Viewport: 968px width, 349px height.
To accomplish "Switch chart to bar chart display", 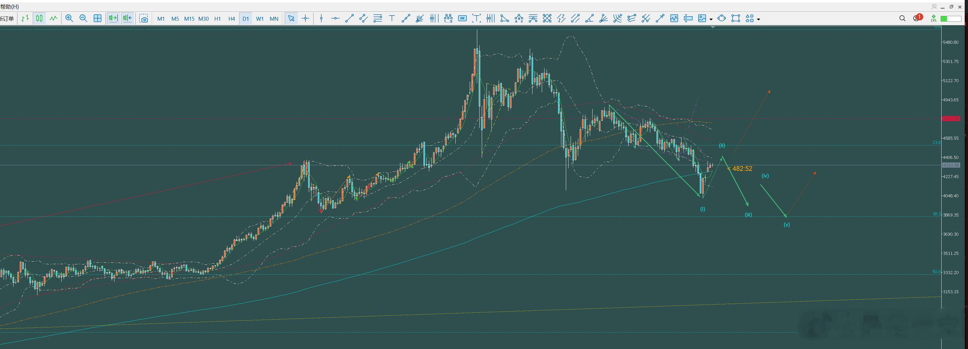I will [x=25, y=18].
